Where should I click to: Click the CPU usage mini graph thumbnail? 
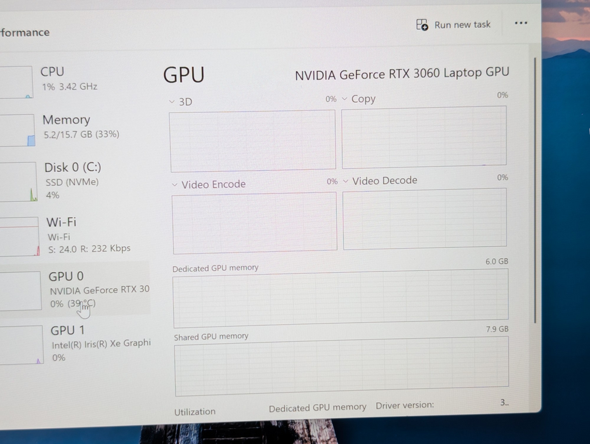click(x=16, y=82)
